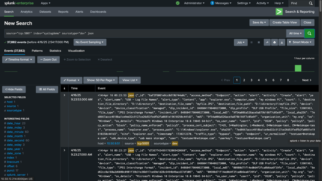Screen dimensions: 322x181
Task: Click the tcp:5001 source value
Action: [x=143, y=144]
